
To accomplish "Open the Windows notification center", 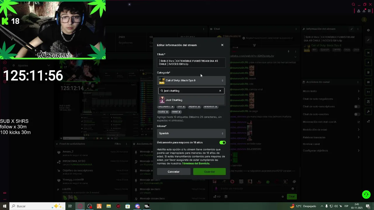I will point(368,206).
